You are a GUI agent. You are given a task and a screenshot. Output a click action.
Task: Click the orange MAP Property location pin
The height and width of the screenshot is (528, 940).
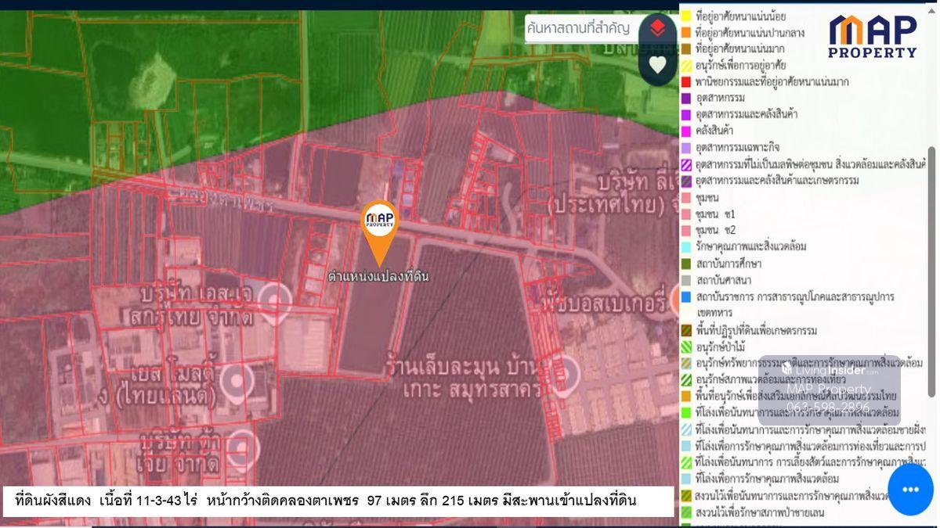380,223
